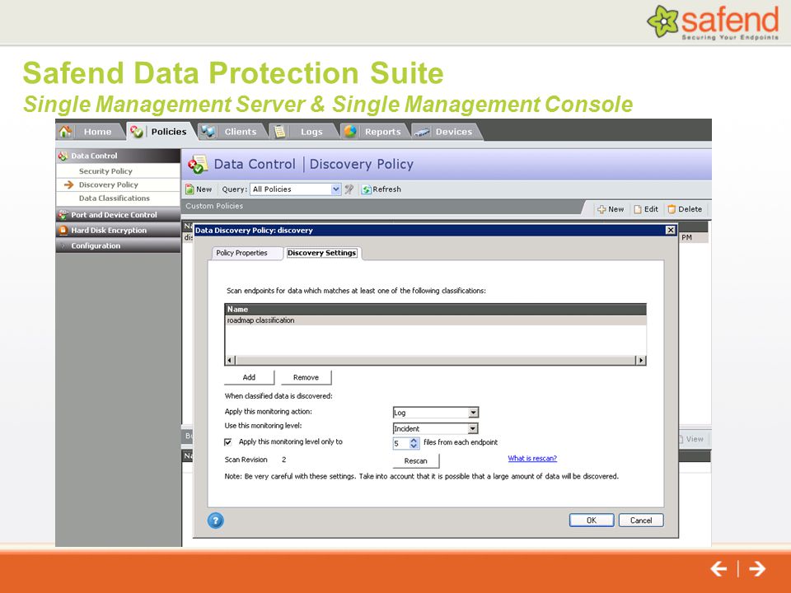Expand Port and Device Control section
Viewport: 791px width, 593px height.
coord(118,215)
